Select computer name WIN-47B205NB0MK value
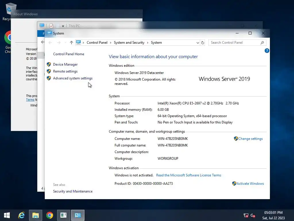 pyautogui.click(x=173, y=139)
